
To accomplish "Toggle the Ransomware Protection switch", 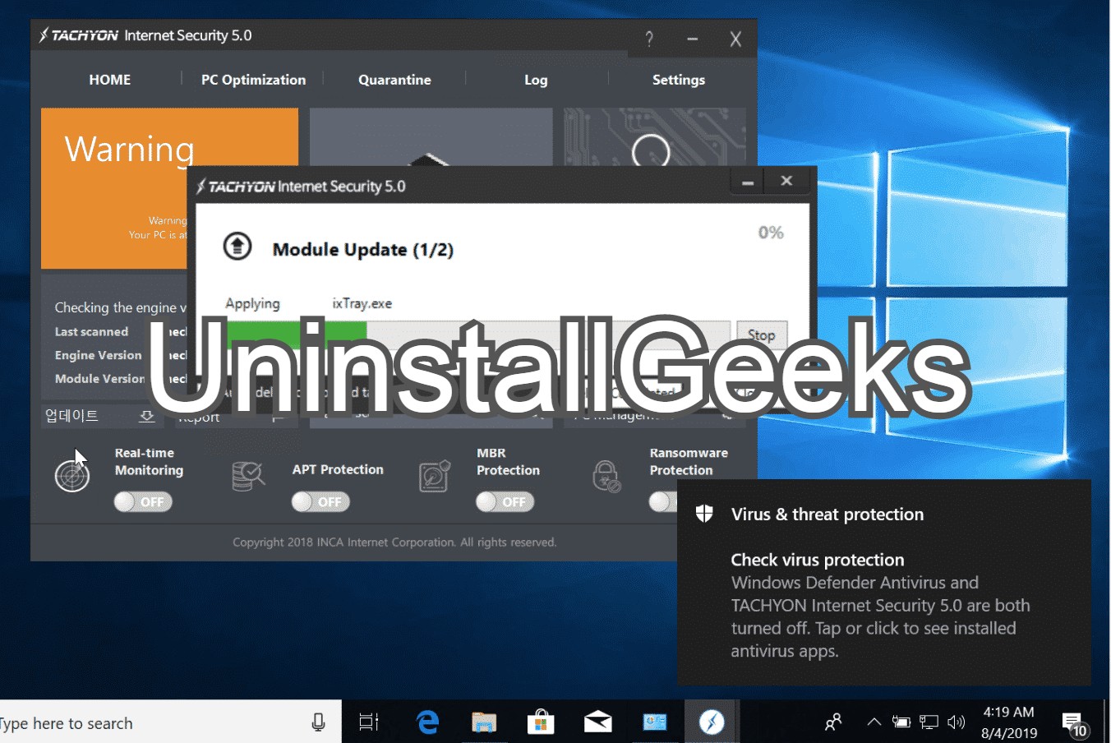I will coord(663,501).
